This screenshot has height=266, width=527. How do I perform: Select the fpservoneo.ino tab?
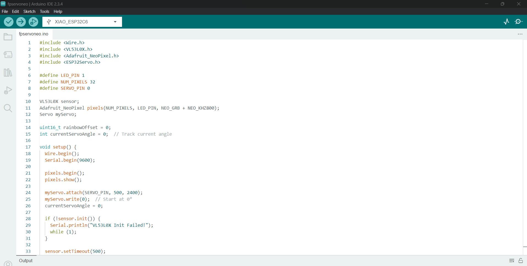(x=34, y=34)
